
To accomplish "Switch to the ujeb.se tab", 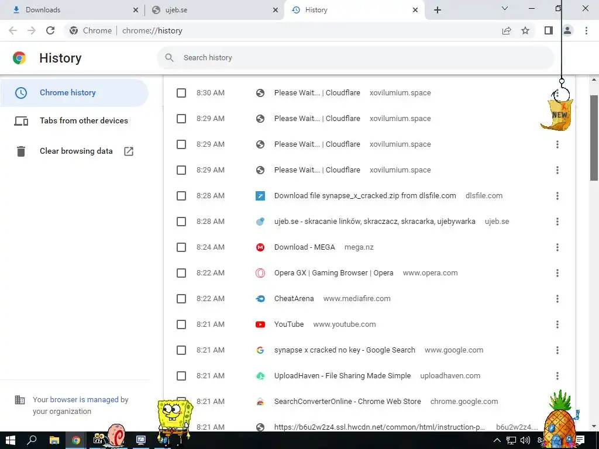I will click(214, 10).
